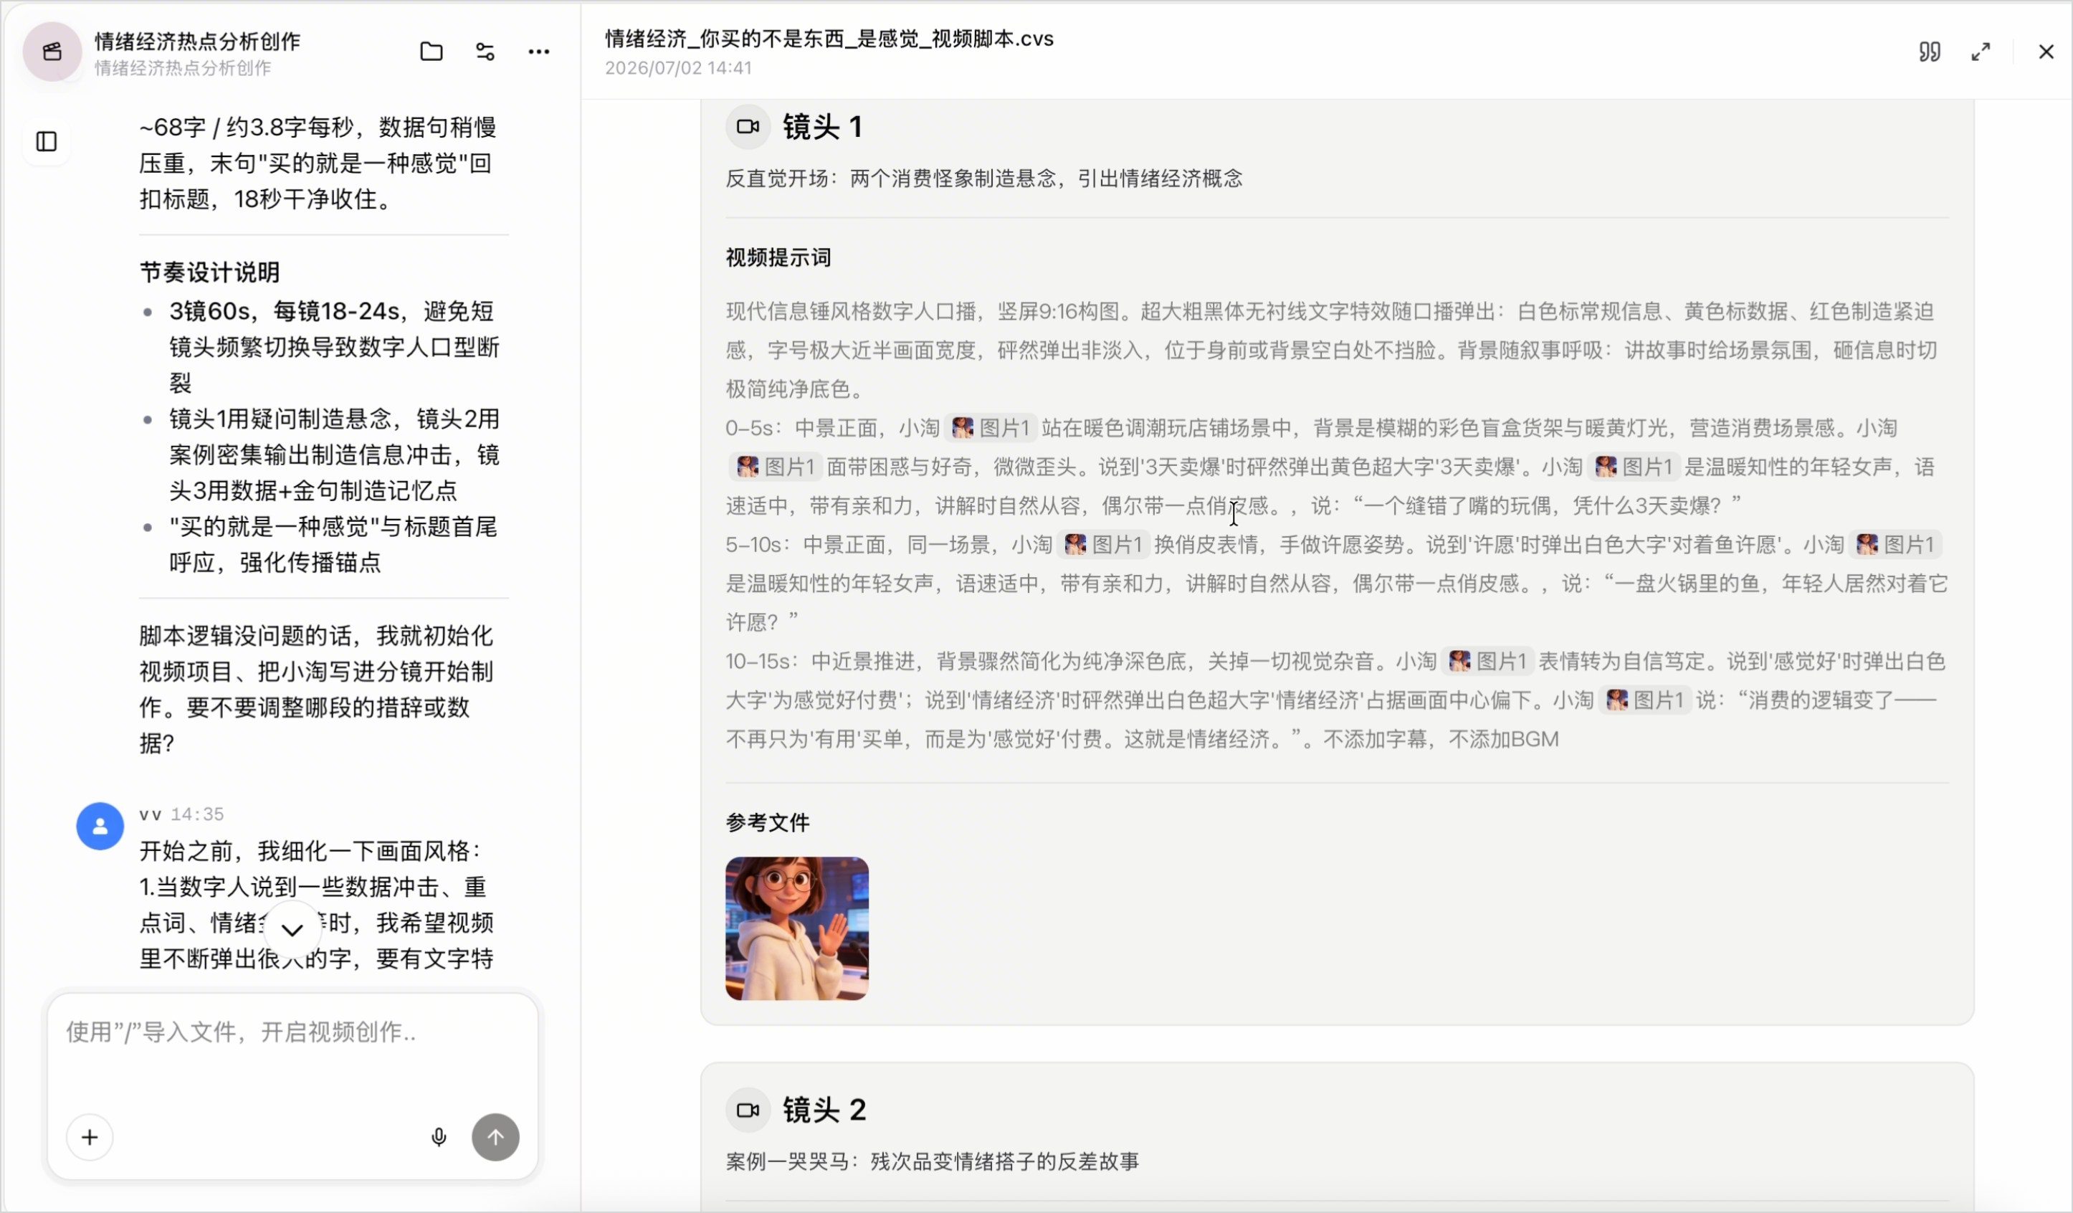The width and height of the screenshot is (2073, 1213).
Task: Click the vv user avatar
Action: (x=100, y=826)
